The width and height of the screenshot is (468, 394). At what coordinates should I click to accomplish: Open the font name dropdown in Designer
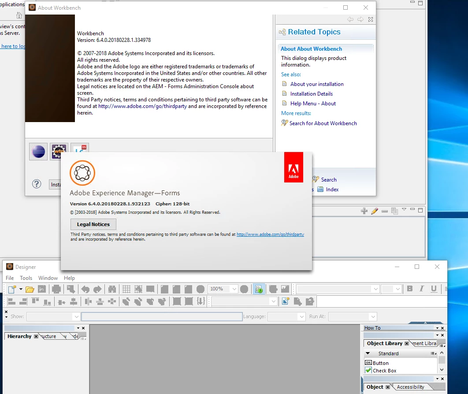click(x=375, y=289)
